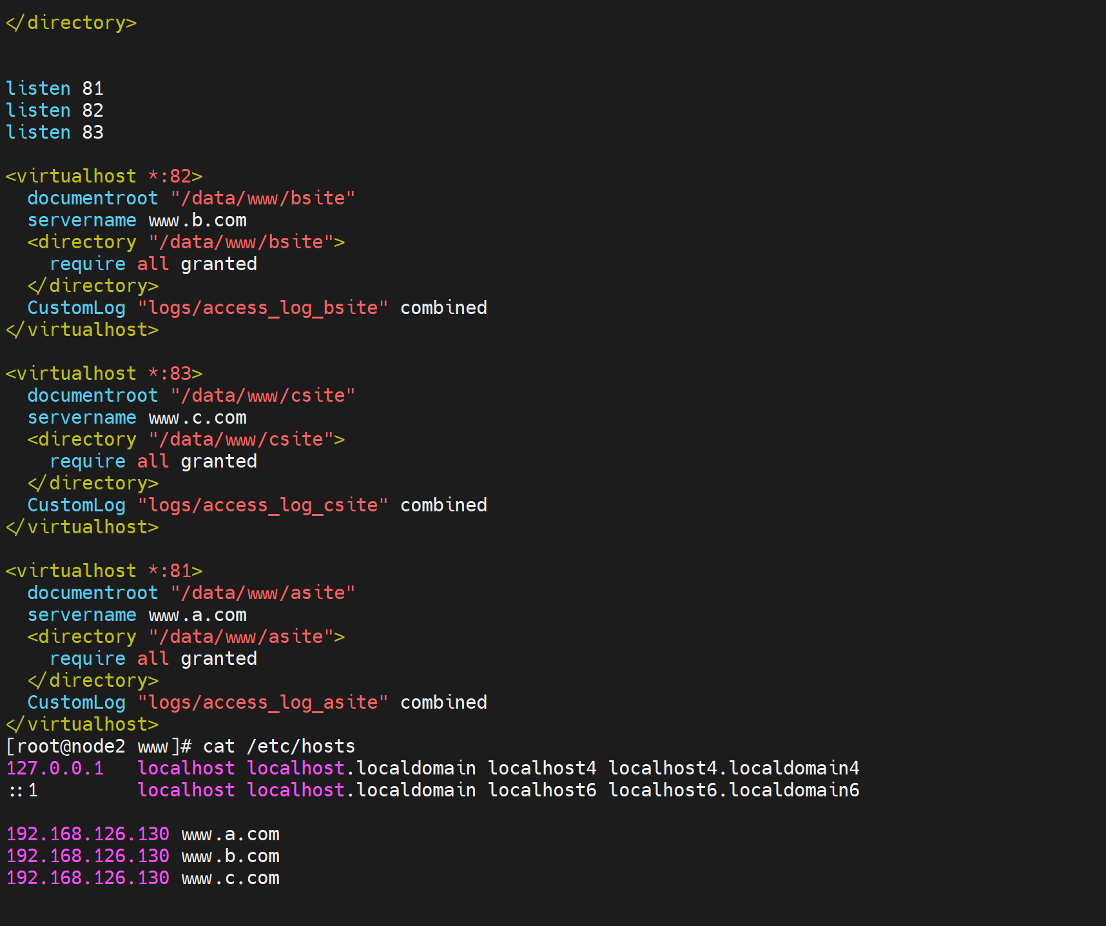Click the 'listen 81' line
The image size is (1106, 926).
pos(54,88)
